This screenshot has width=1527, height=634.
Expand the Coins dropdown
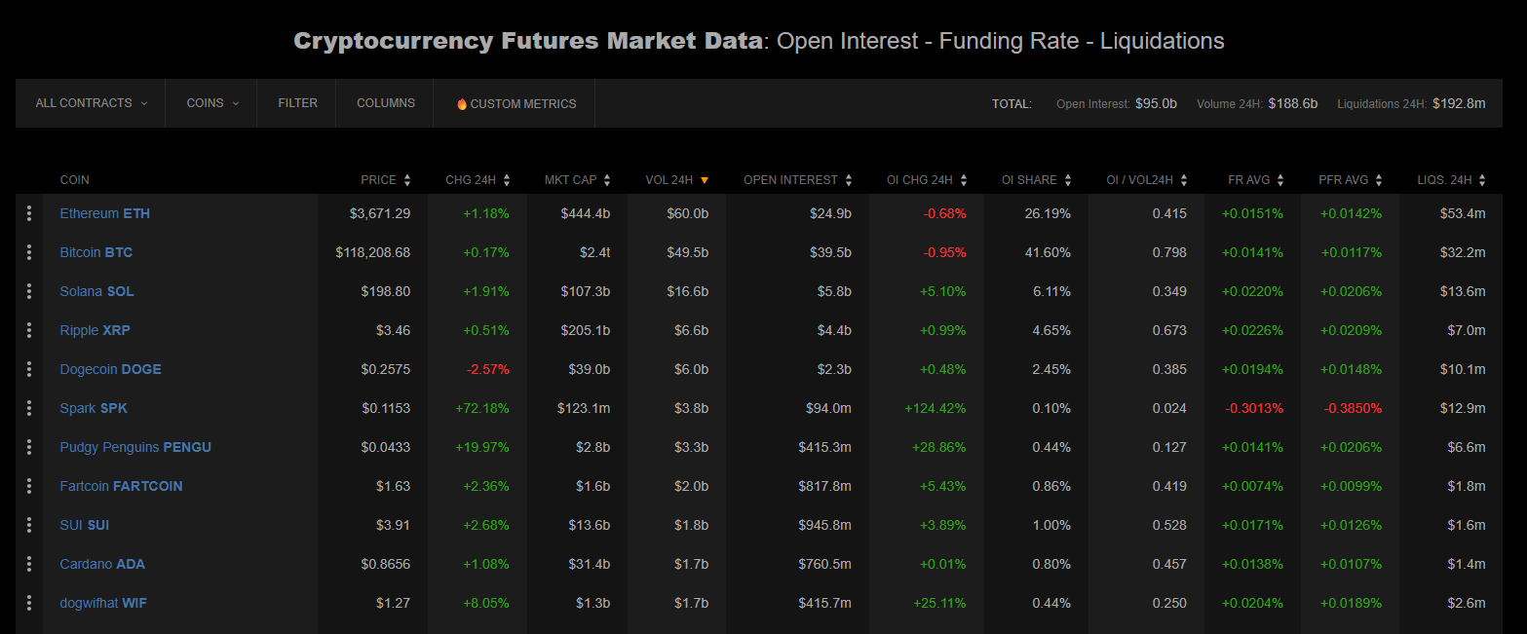point(211,103)
